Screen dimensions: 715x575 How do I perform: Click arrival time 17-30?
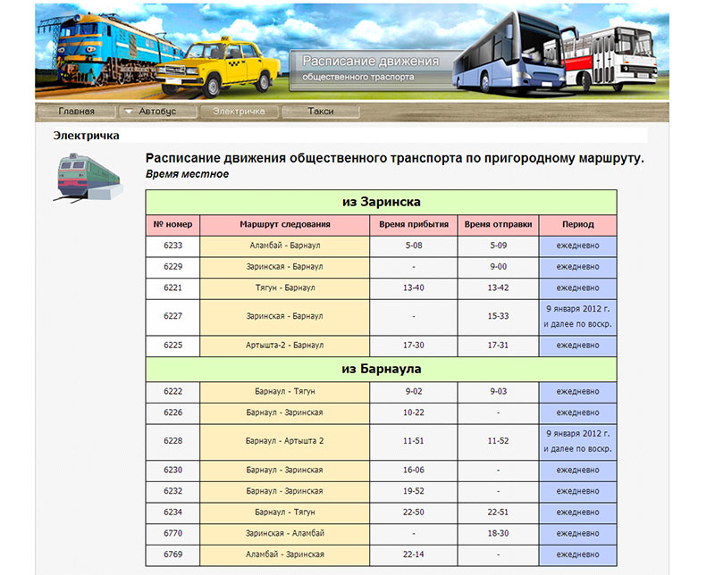(414, 346)
